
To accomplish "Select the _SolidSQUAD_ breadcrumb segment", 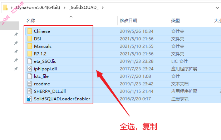I will (x=84, y=7).
